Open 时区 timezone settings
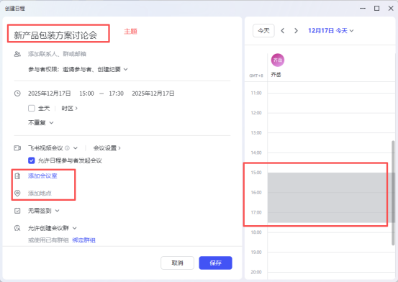The width and height of the screenshot is (398, 282). 69,109
